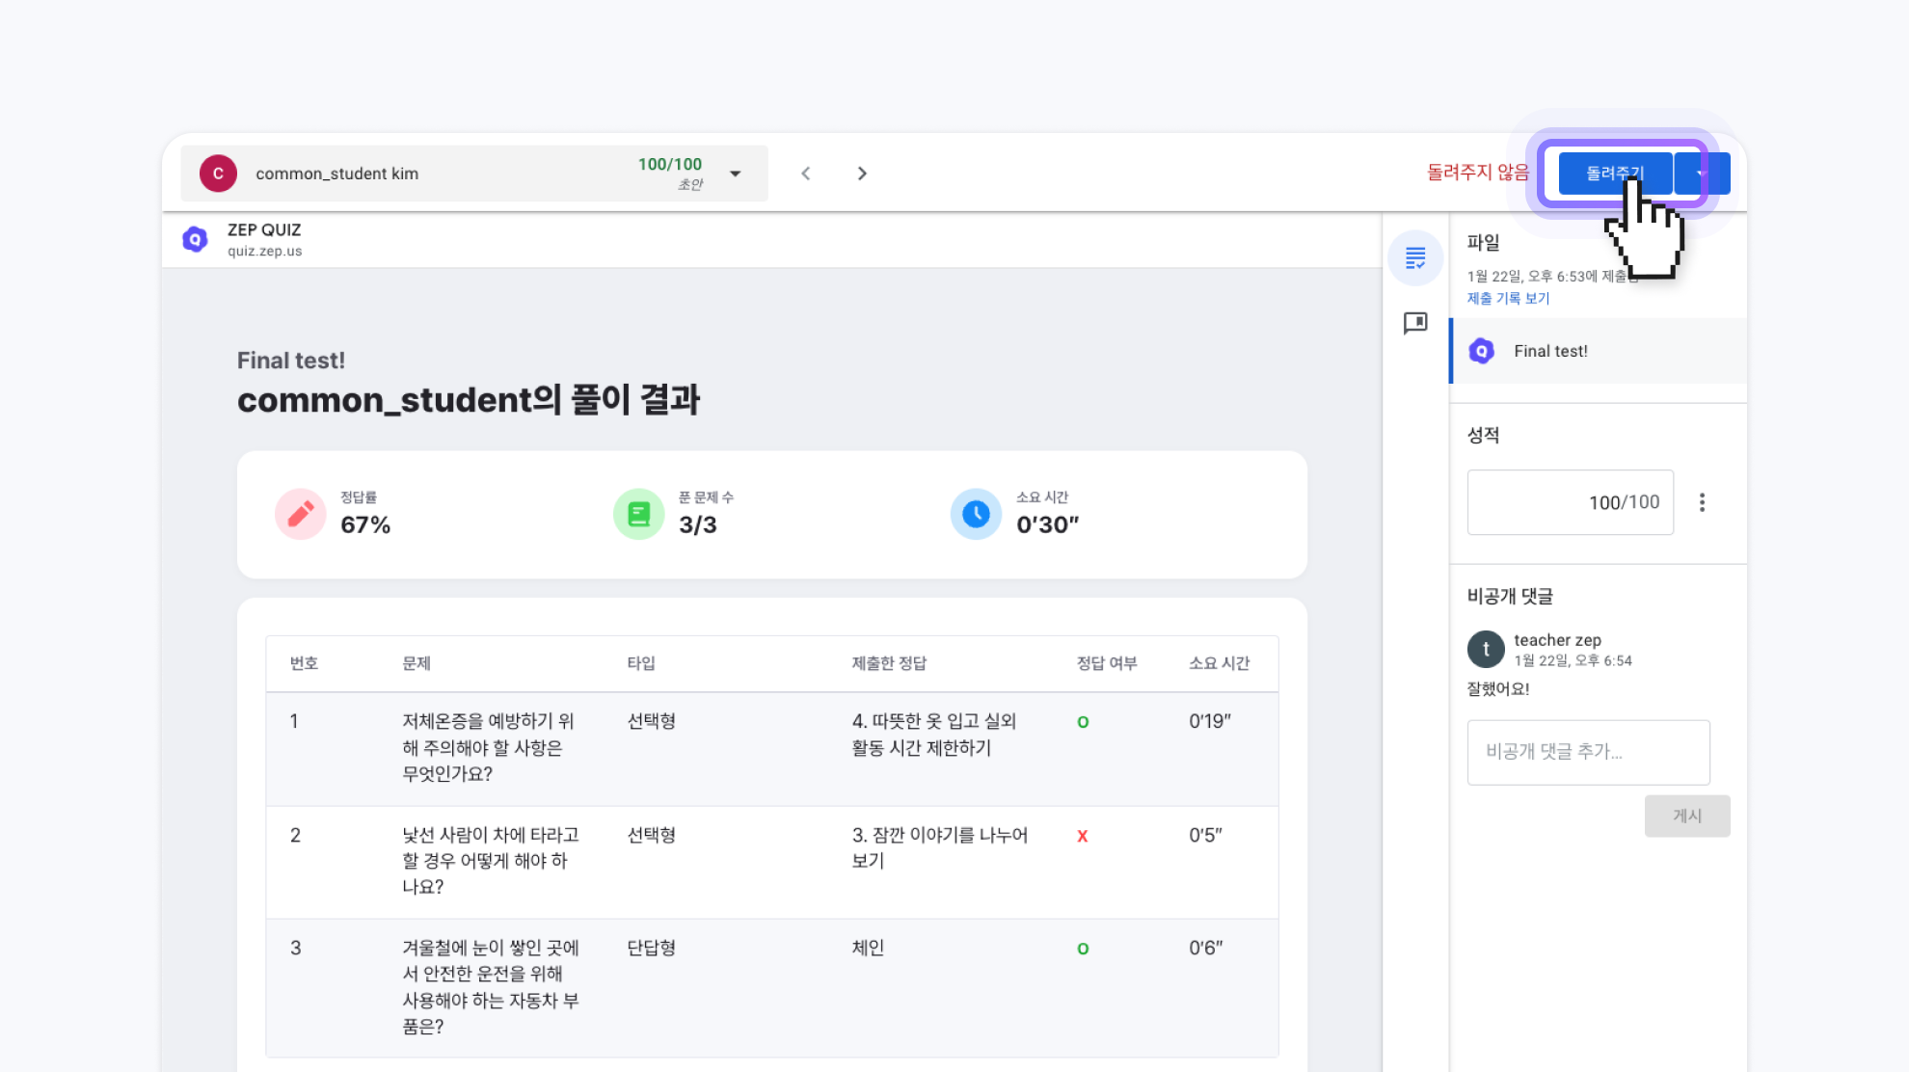Viewport: 1909px width, 1072px height.
Task: Expand the common_student kim student selector
Action: (x=735, y=174)
